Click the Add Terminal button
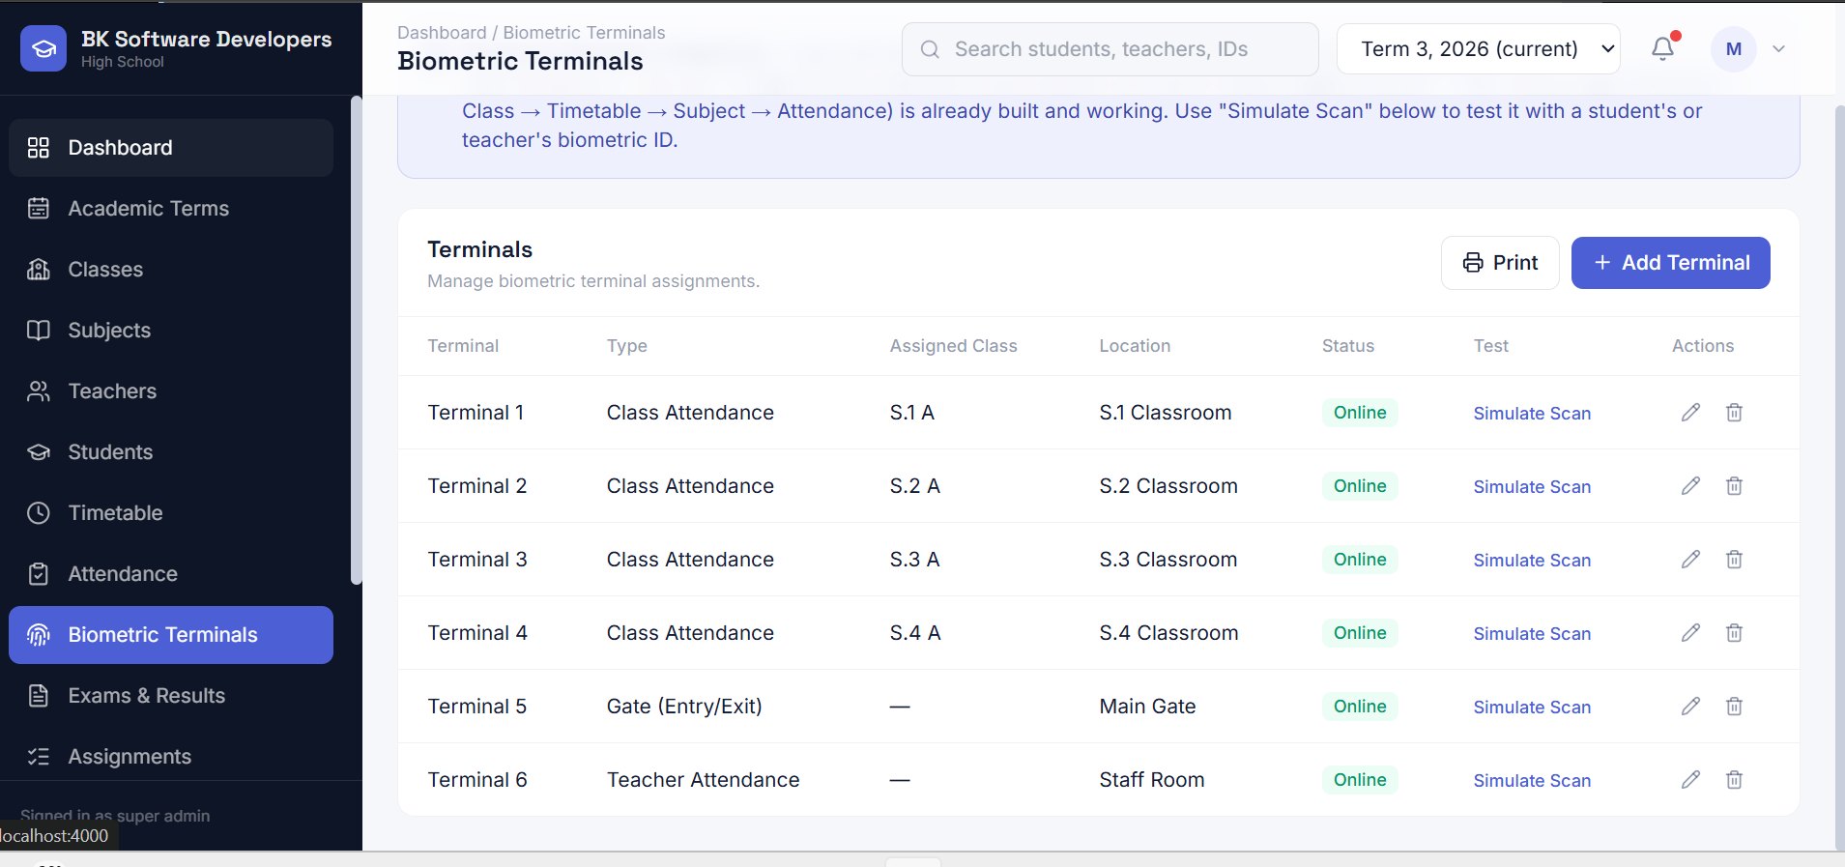The height and width of the screenshot is (867, 1845). (x=1671, y=263)
